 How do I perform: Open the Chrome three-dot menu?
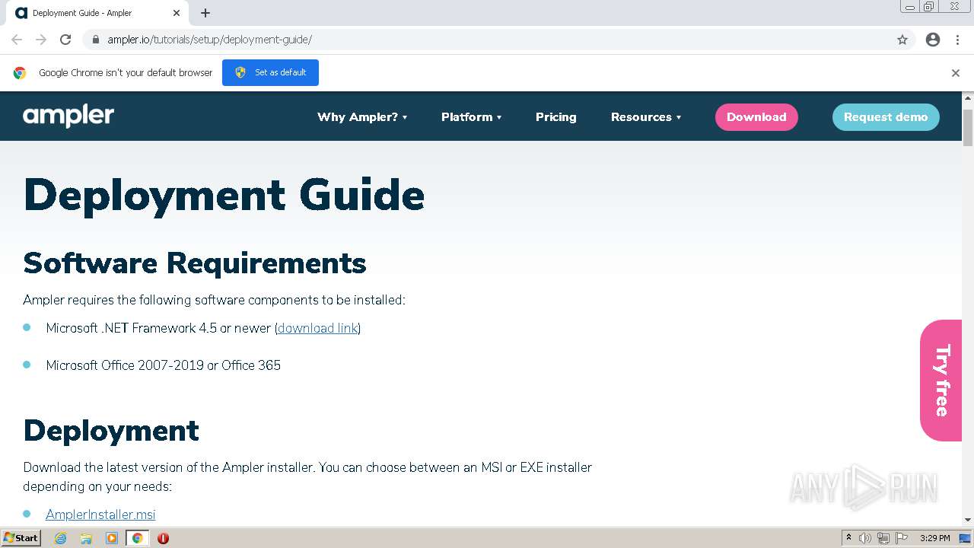(957, 40)
